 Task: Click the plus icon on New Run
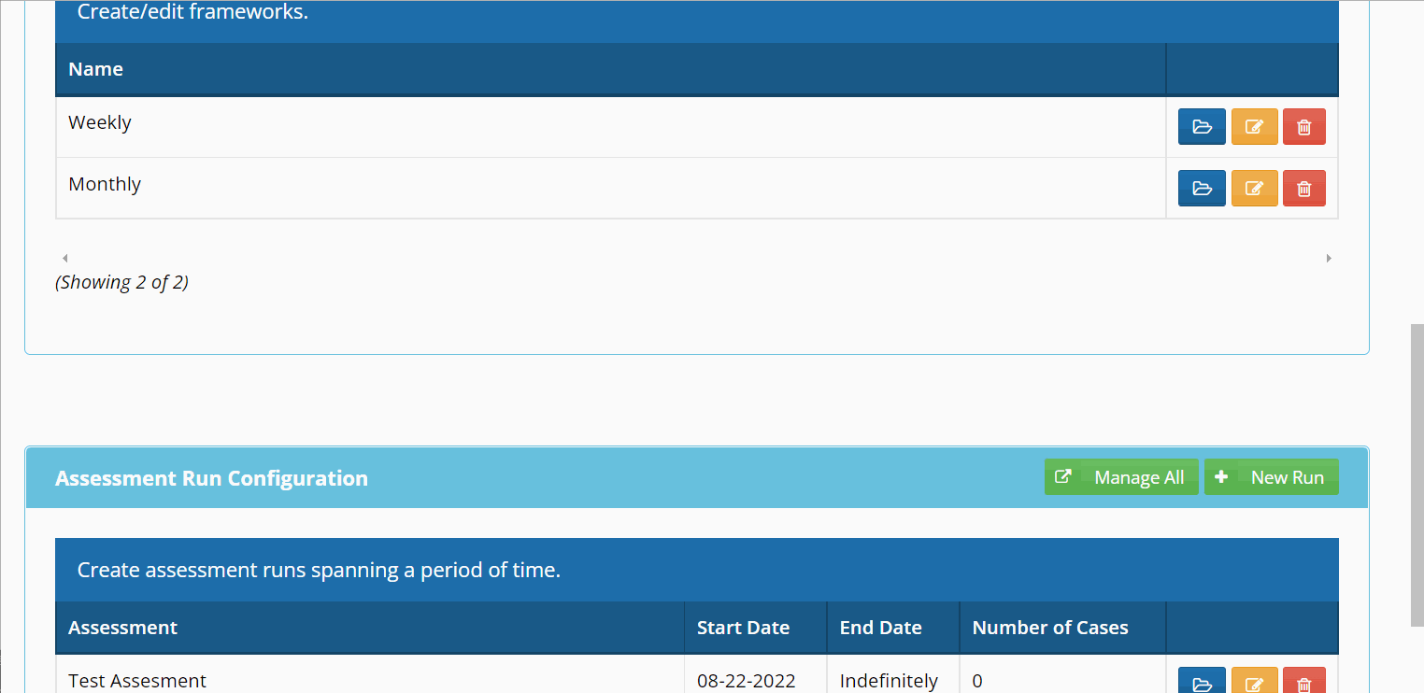[1222, 476]
